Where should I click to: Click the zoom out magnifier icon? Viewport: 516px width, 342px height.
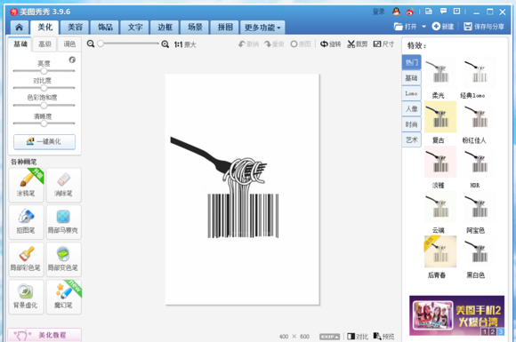91,44
